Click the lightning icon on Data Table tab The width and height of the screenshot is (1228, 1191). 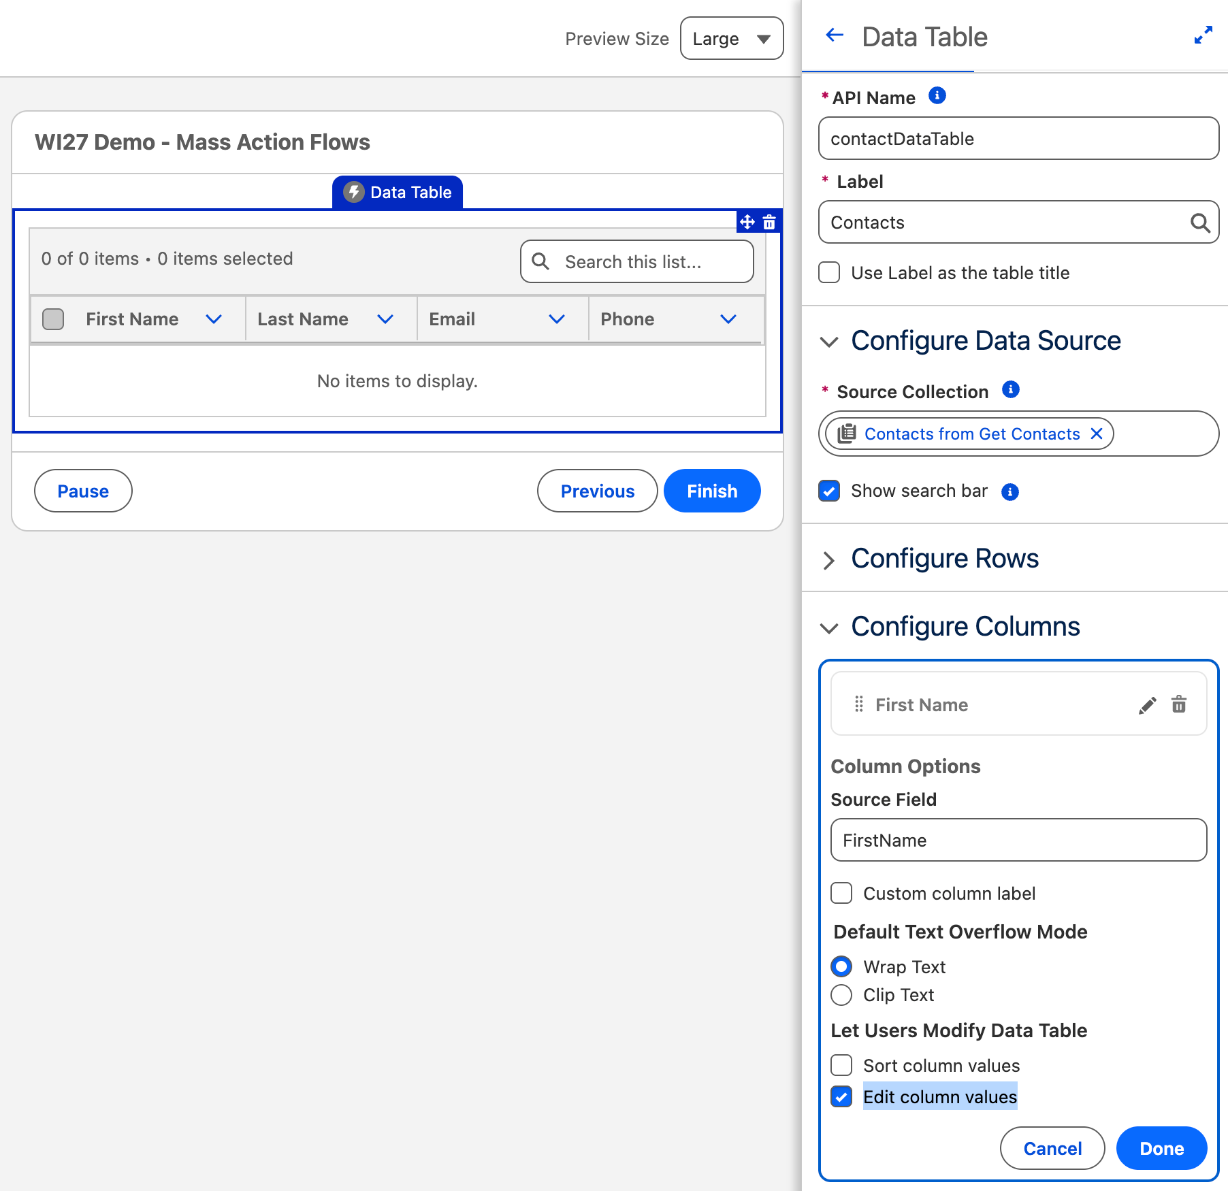(x=354, y=192)
